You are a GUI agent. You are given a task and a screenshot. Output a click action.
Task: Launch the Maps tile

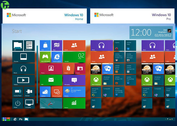point(57,46)
